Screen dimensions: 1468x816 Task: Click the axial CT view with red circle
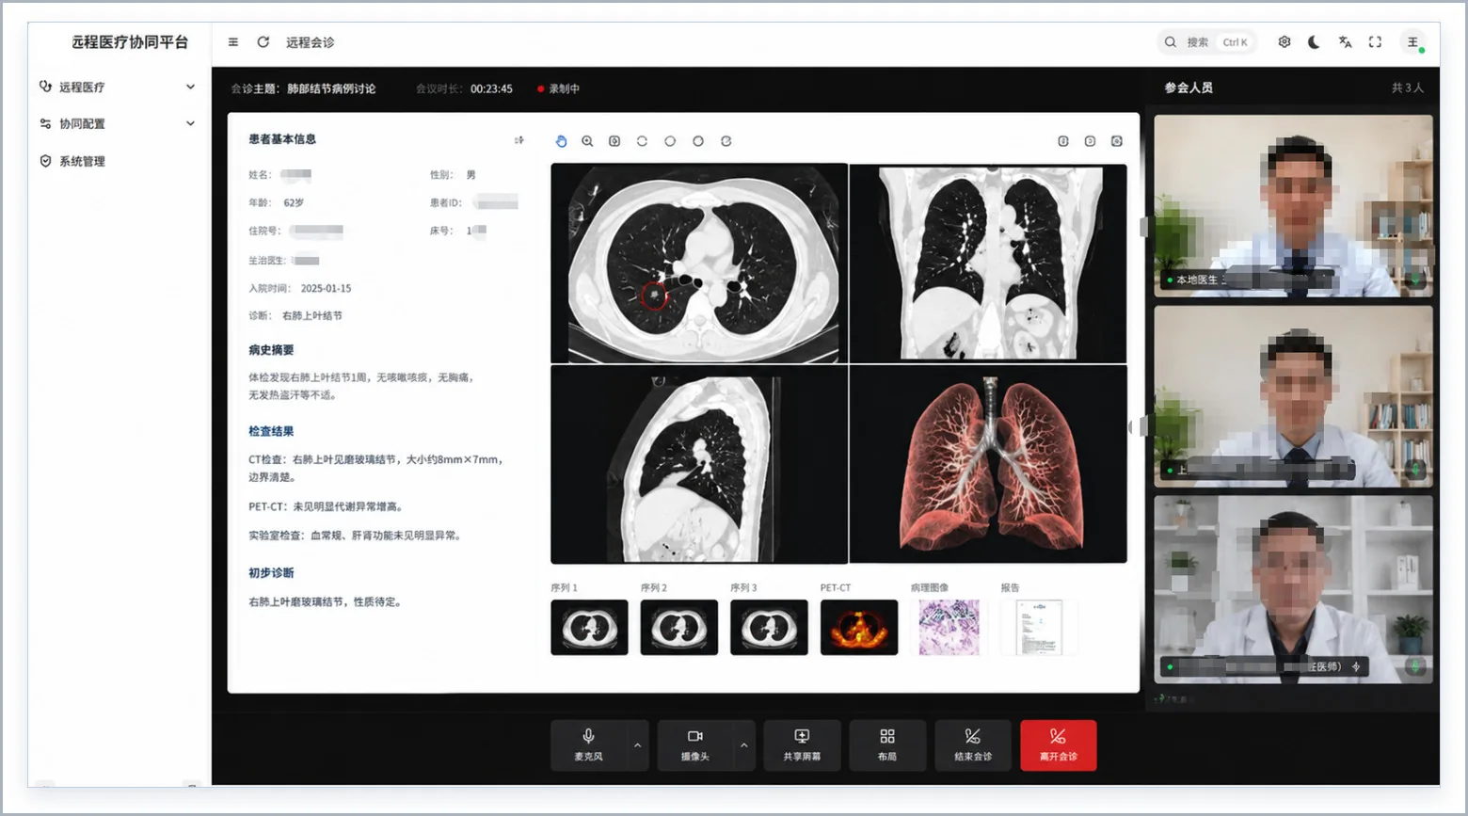coord(699,264)
